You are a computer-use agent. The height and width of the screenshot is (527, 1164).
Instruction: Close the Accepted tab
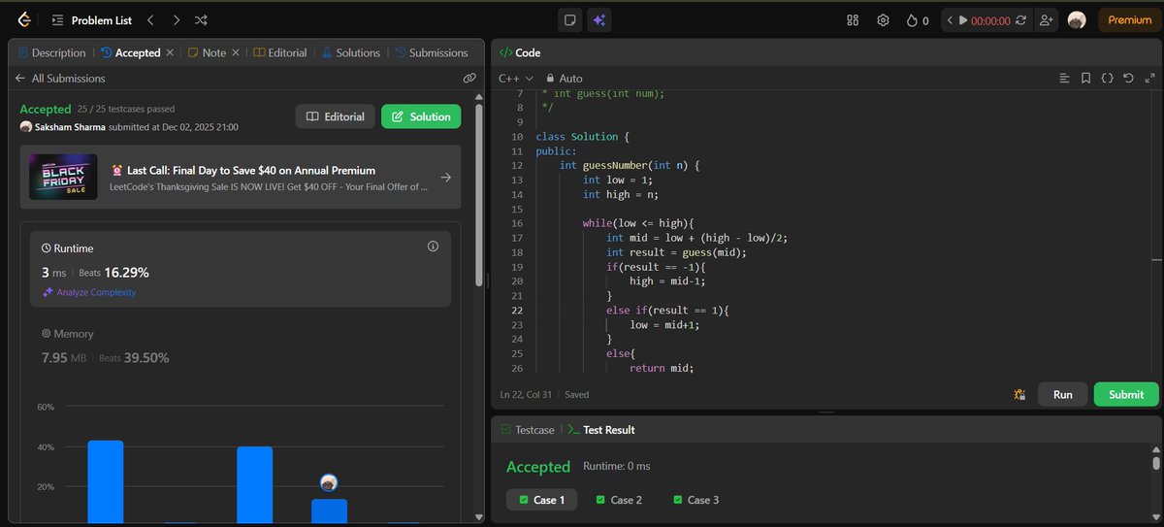pos(171,53)
